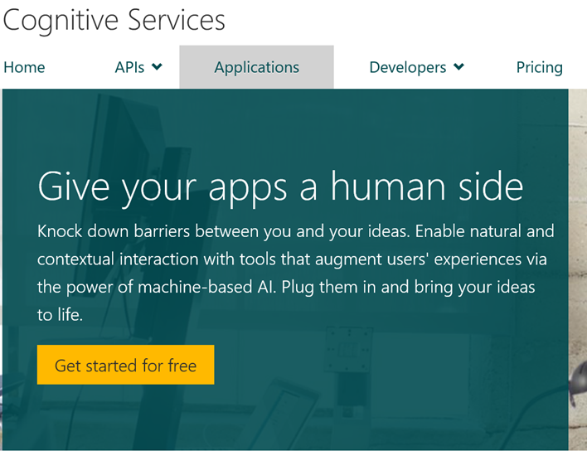Image resolution: width=587 pixels, height=475 pixels.
Task: Select the Applications tab
Action: click(x=256, y=67)
